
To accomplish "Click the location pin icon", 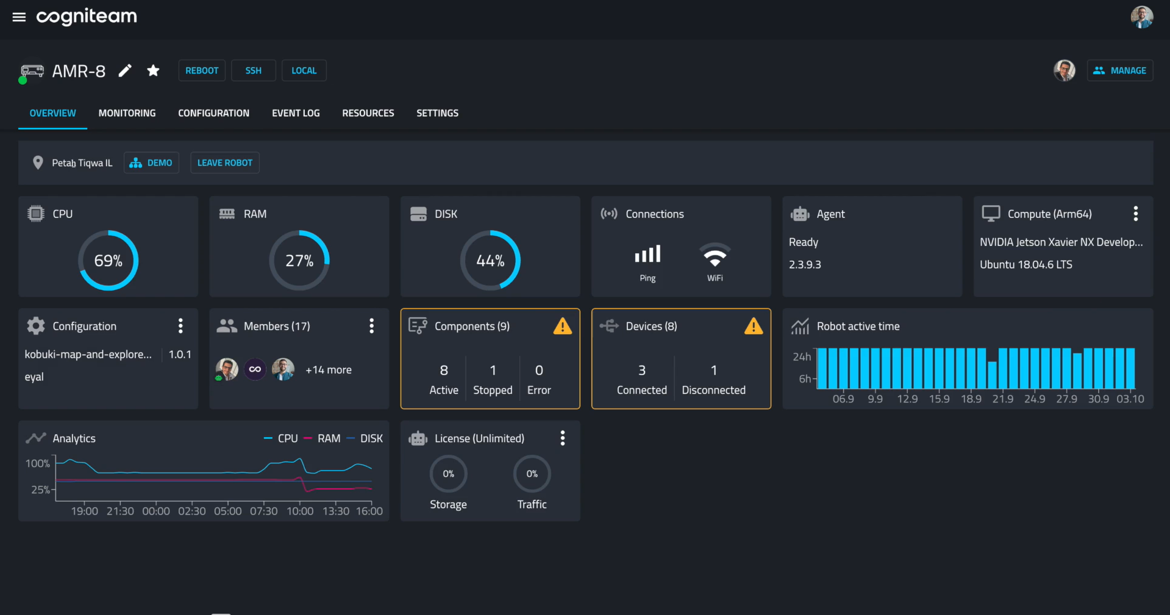I will pos(38,163).
